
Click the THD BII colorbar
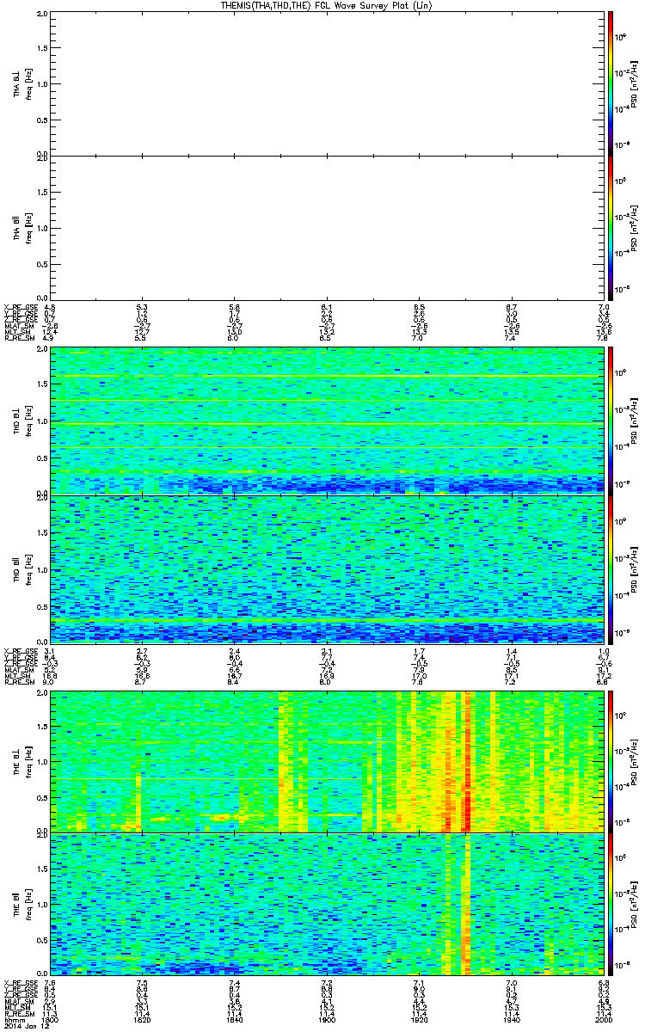coord(610,569)
